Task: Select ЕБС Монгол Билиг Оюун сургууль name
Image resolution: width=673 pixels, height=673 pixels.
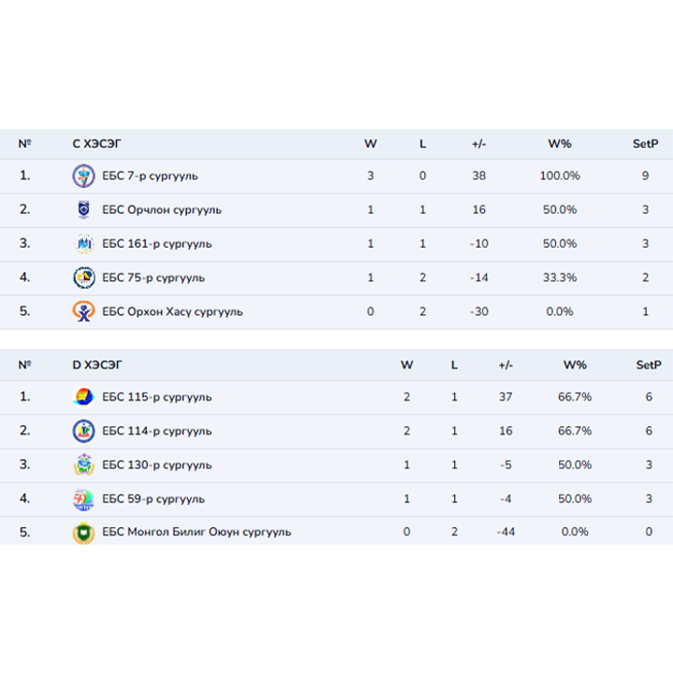Action: 196,533
